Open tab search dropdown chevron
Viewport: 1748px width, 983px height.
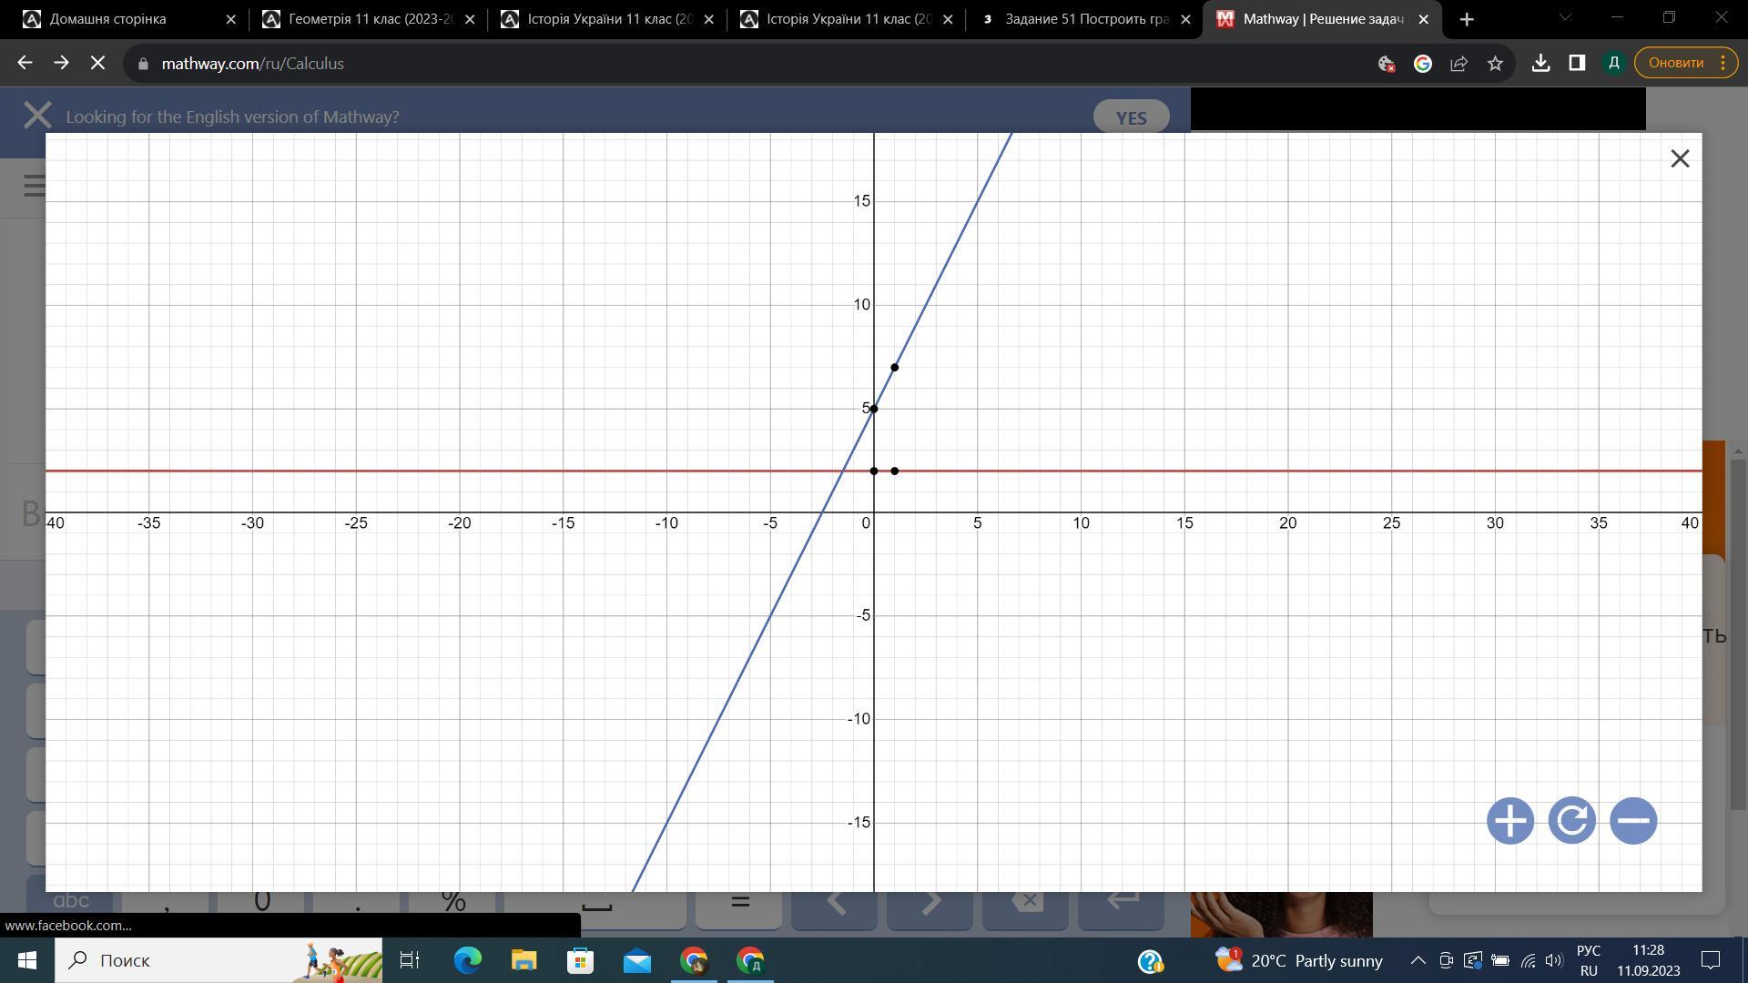[1565, 17]
